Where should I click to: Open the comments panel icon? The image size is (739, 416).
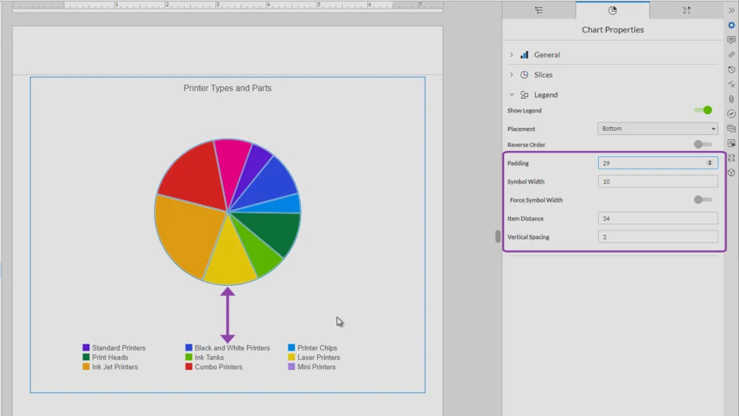[x=731, y=40]
